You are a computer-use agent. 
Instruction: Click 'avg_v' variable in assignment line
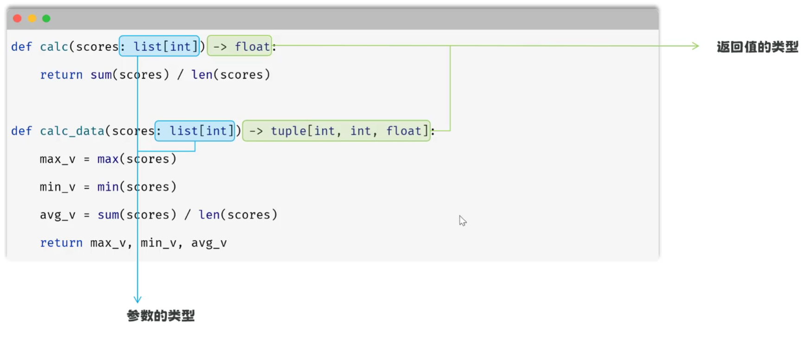click(57, 215)
